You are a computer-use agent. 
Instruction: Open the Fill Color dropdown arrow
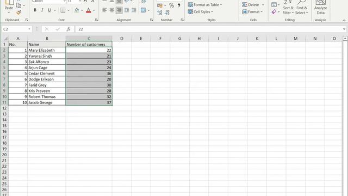click(82, 10)
